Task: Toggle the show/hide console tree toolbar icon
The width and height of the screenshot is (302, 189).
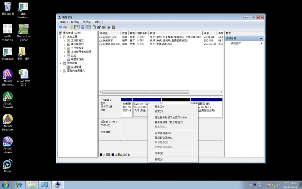Action: click(77, 27)
